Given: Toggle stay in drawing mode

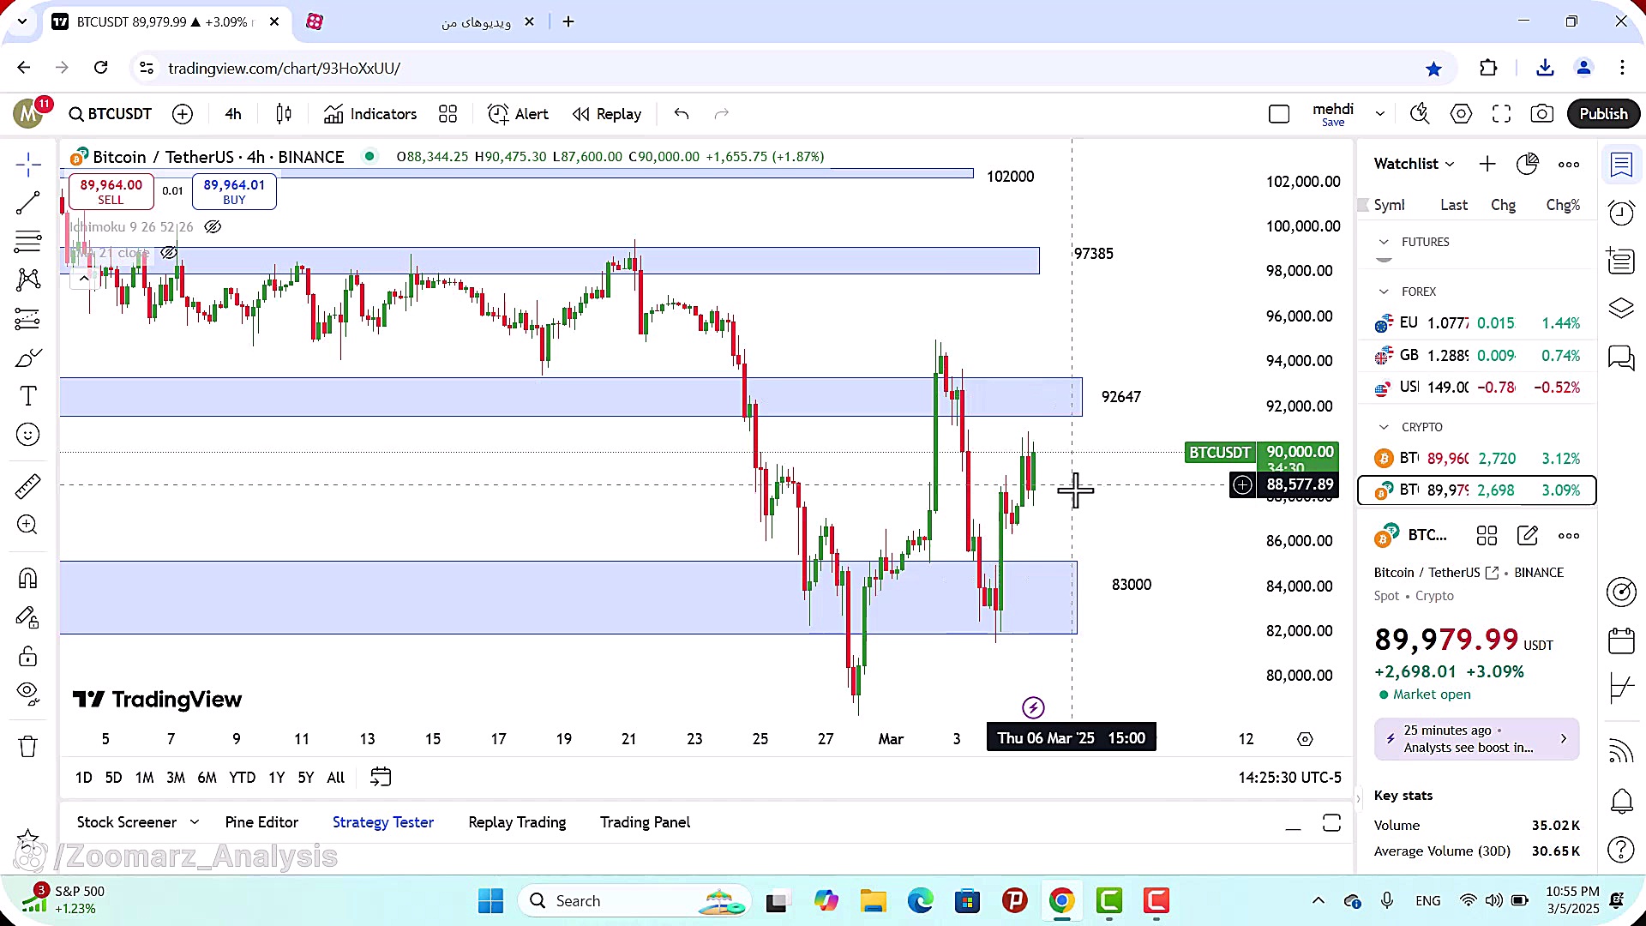Looking at the screenshot, I should (x=27, y=617).
